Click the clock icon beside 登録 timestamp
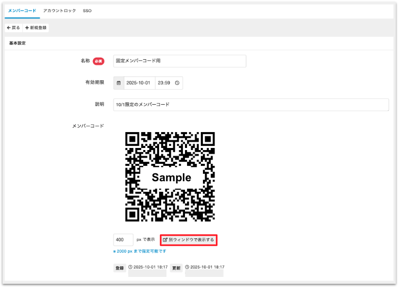399x288 pixels. click(x=131, y=267)
